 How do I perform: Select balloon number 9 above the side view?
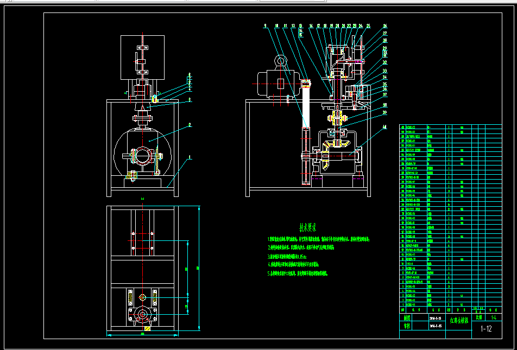(265, 26)
